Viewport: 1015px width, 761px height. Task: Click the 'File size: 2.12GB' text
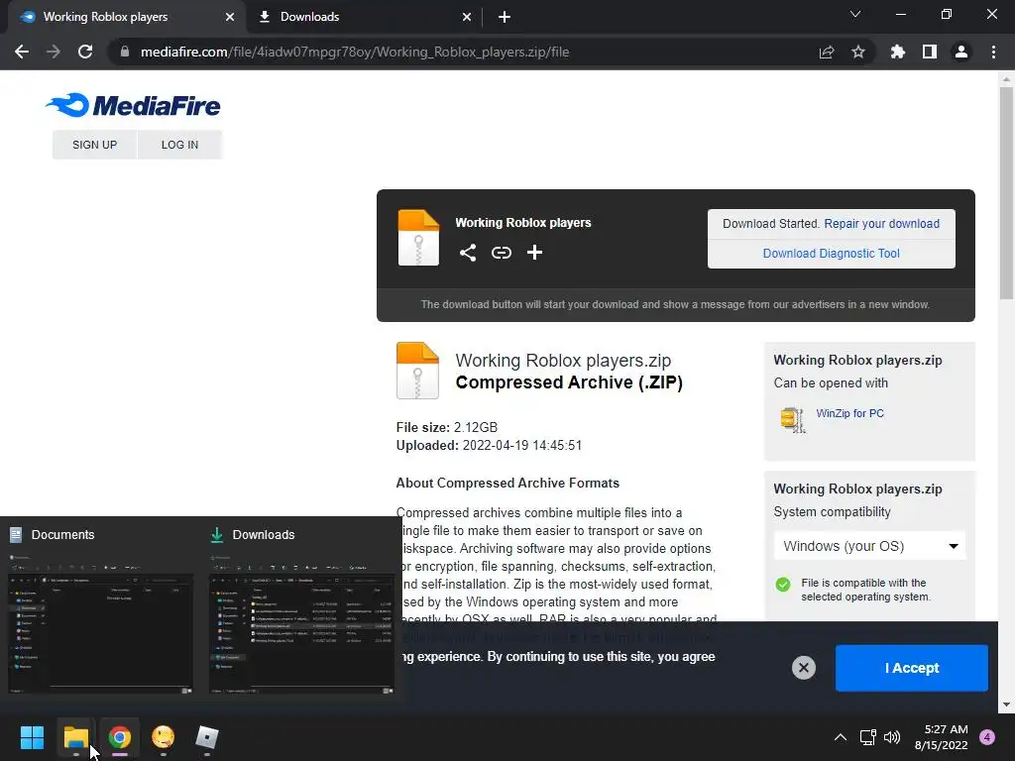447,427
